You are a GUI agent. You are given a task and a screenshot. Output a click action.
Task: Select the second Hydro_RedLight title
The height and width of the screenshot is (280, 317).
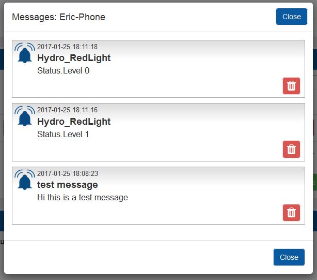click(74, 122)
